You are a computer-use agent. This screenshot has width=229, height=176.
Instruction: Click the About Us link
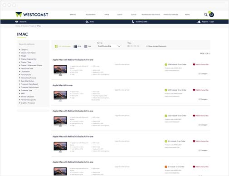click(23, 22)
